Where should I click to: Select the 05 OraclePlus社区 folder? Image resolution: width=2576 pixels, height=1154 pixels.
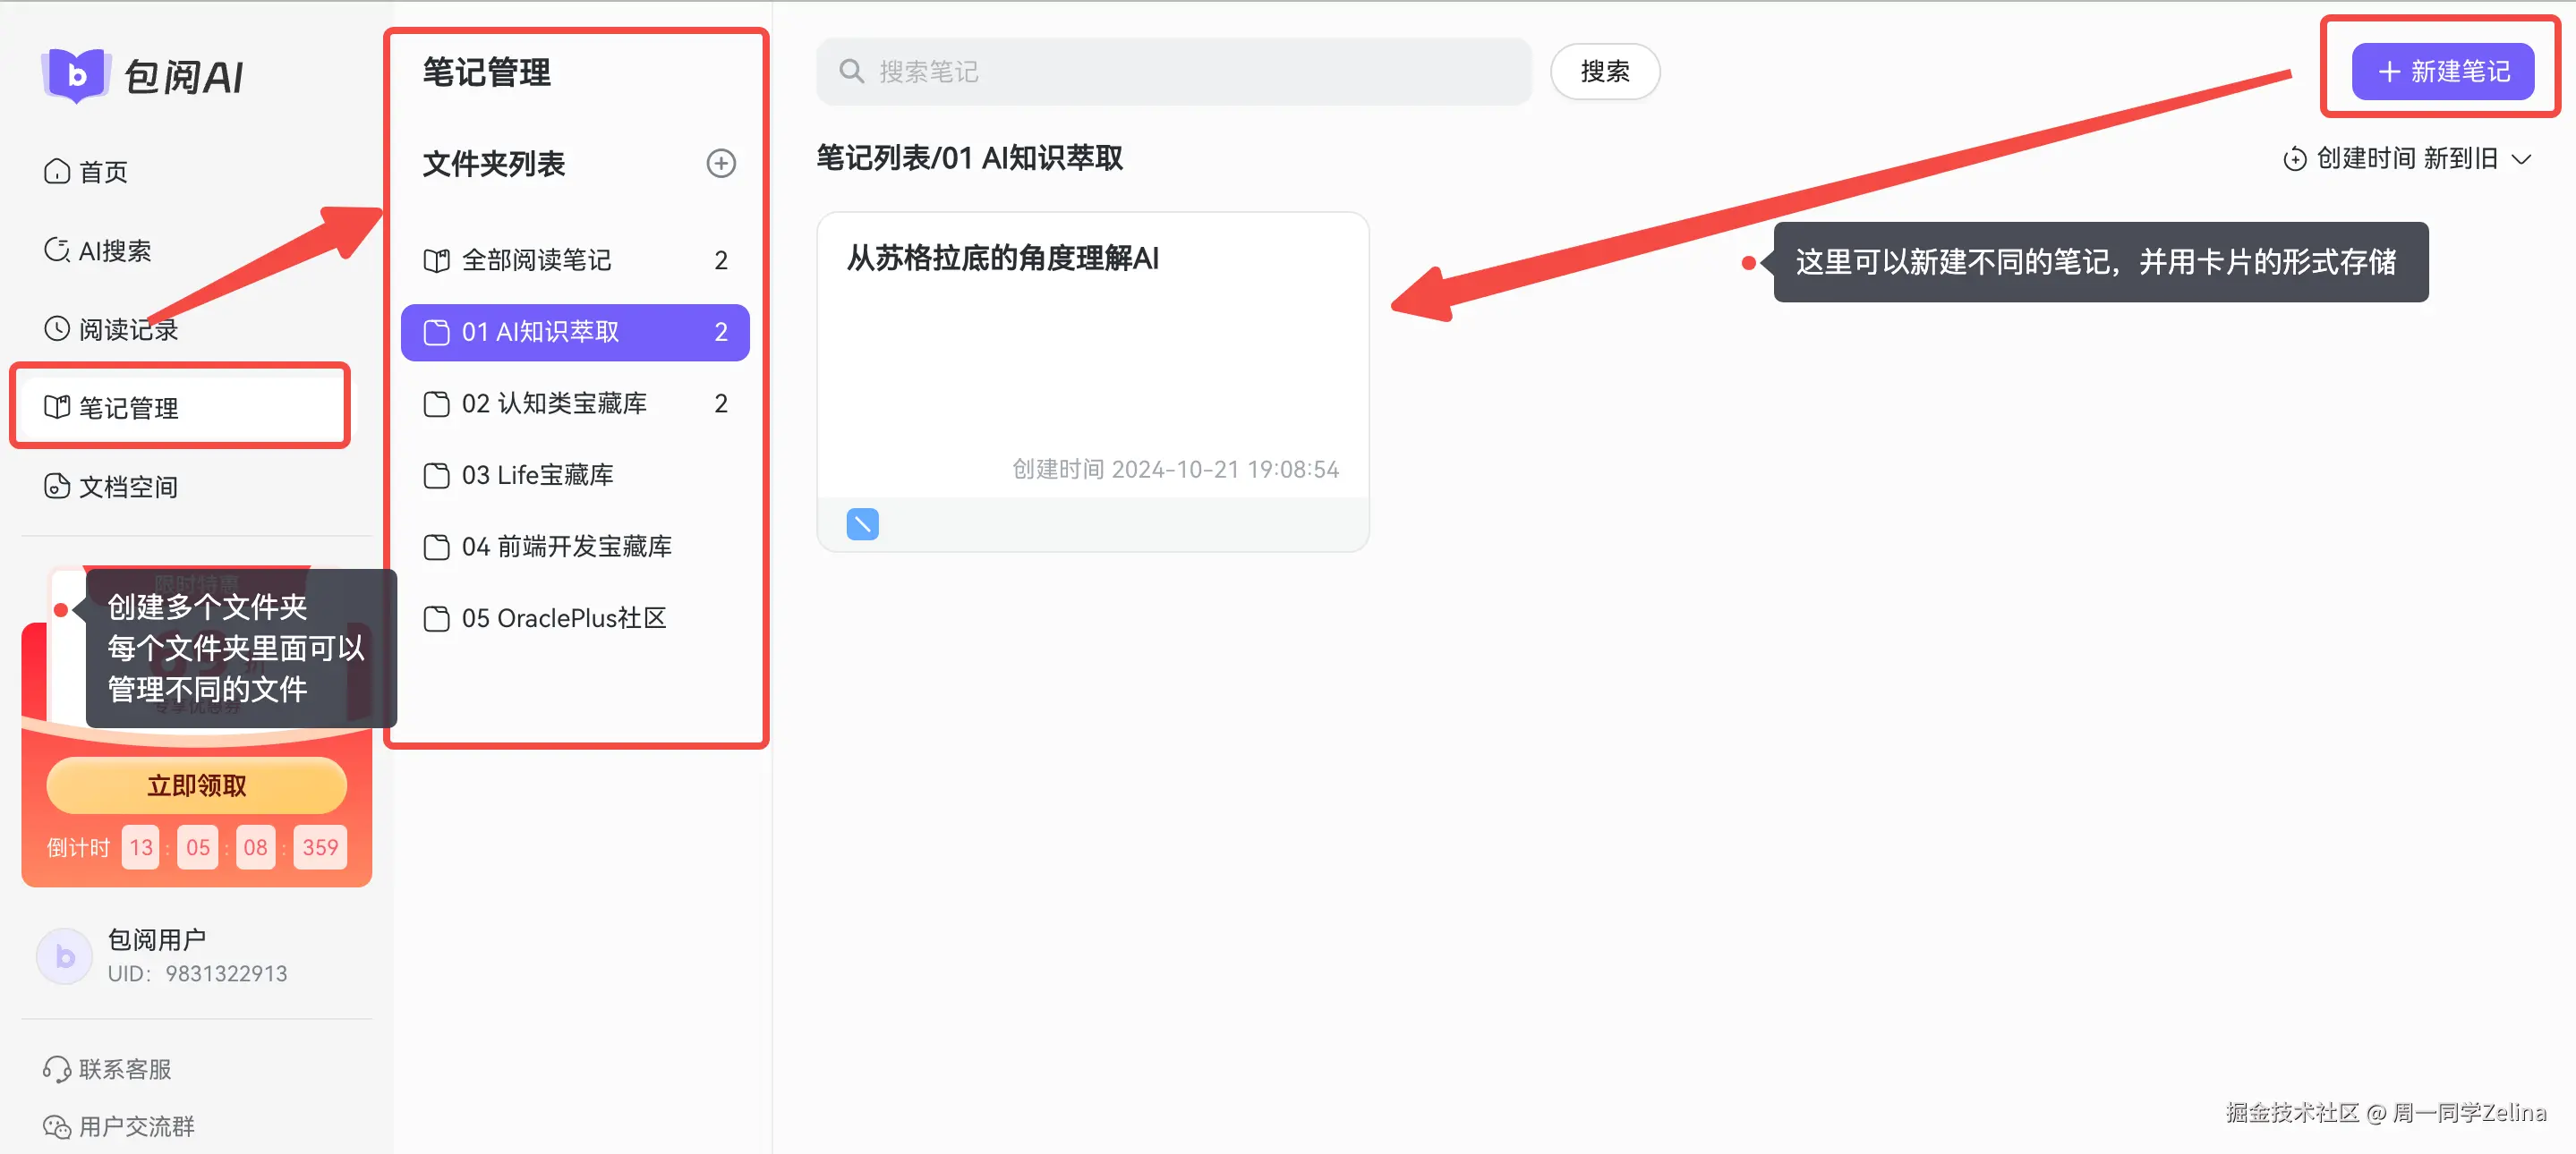(x=563, y=617)
